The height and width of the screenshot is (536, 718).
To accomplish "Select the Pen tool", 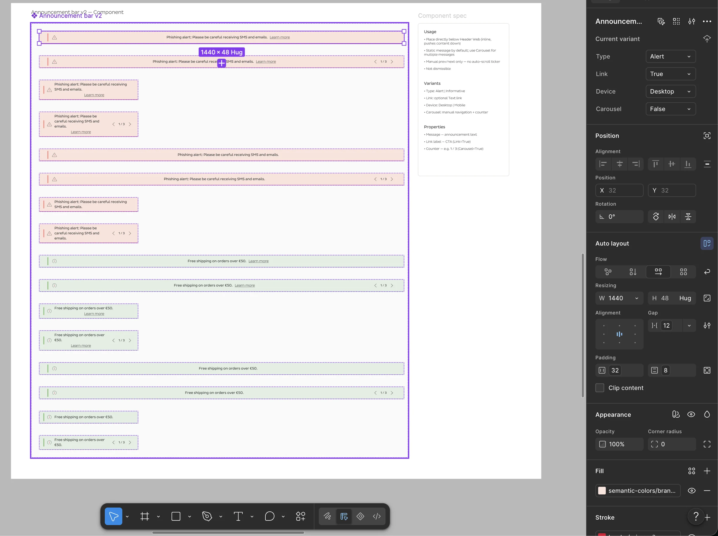I will click(207, 516).
